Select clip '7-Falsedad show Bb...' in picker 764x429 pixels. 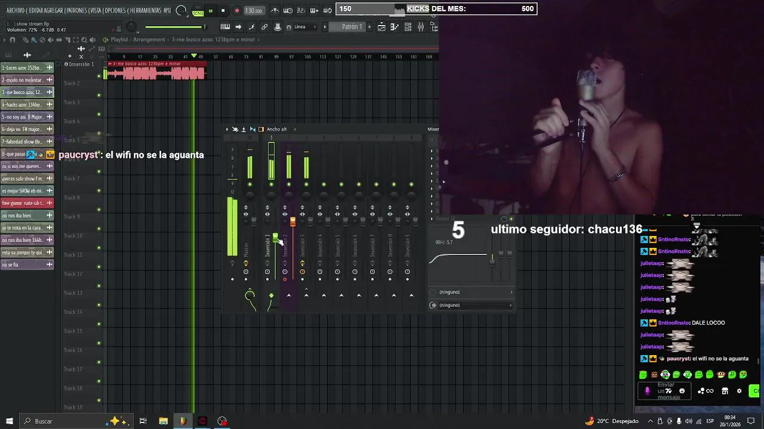(x=27, y=142)
